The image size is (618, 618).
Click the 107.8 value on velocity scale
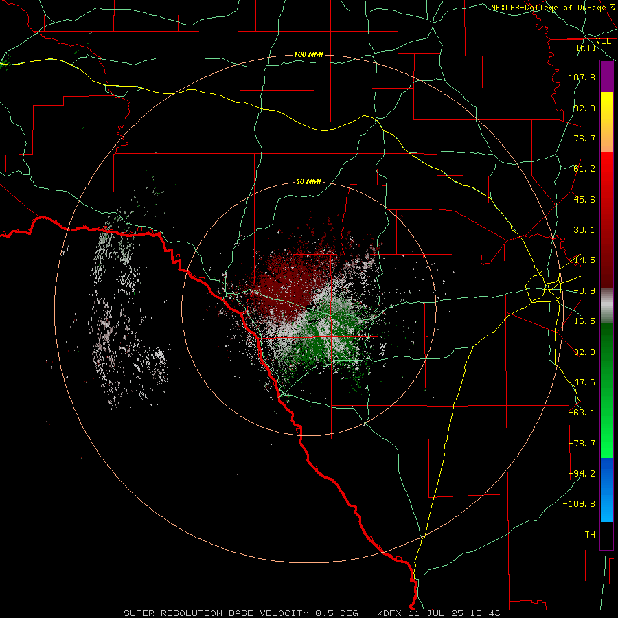(582, 77)
